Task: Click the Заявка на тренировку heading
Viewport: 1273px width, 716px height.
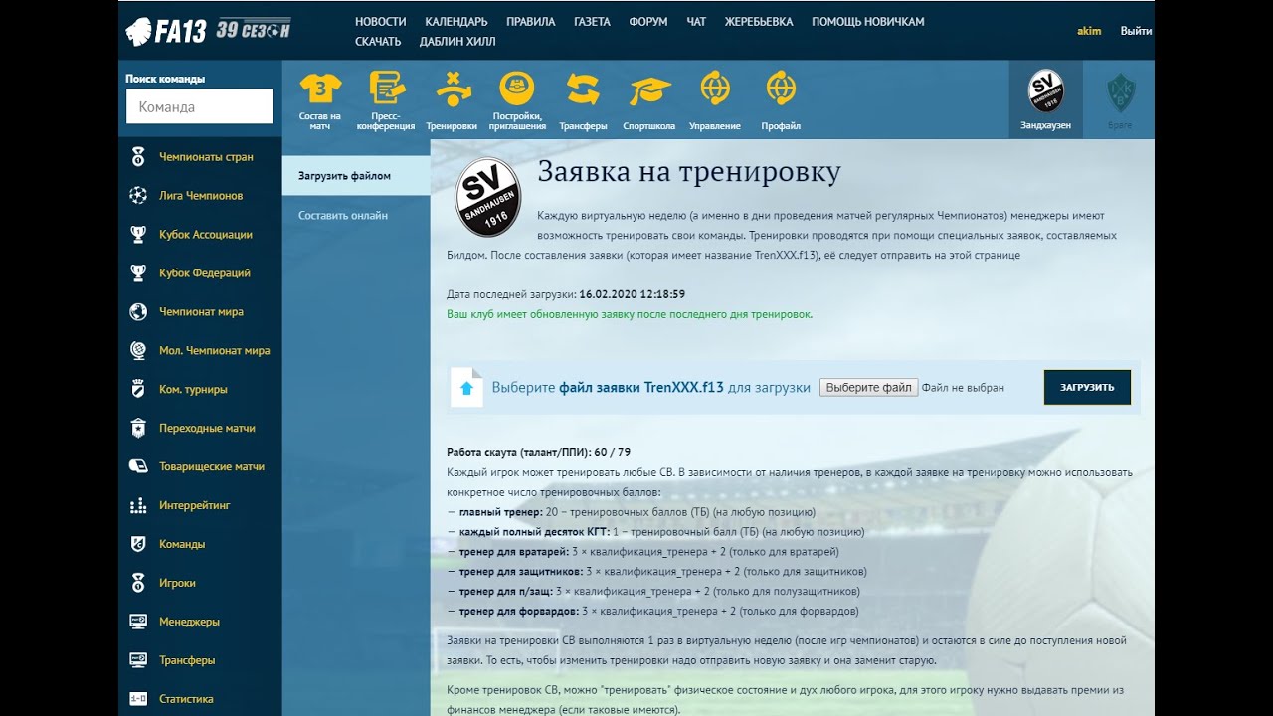Action: [x=689, y=173]
